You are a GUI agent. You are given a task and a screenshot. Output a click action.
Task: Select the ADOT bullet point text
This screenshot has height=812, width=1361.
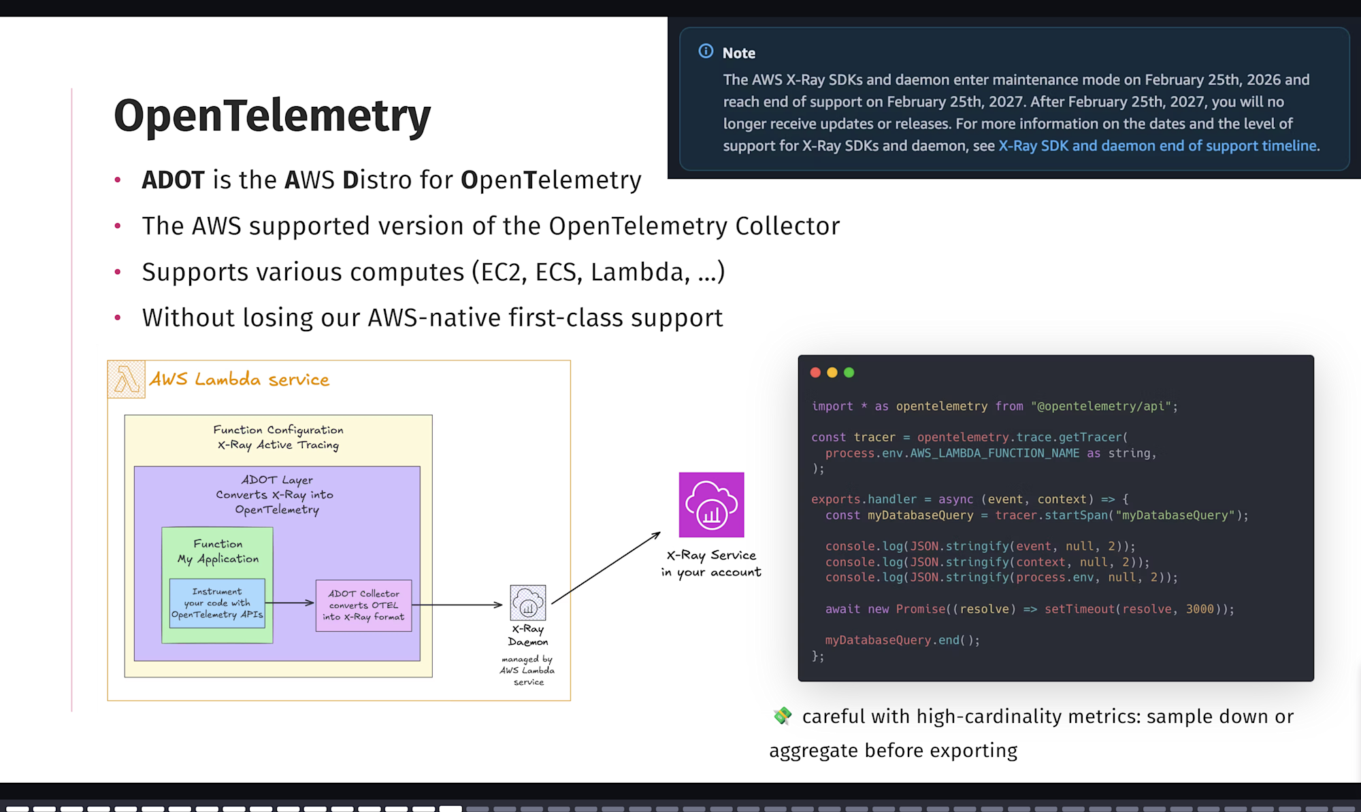pyautogui.click(x=391, y=180)
